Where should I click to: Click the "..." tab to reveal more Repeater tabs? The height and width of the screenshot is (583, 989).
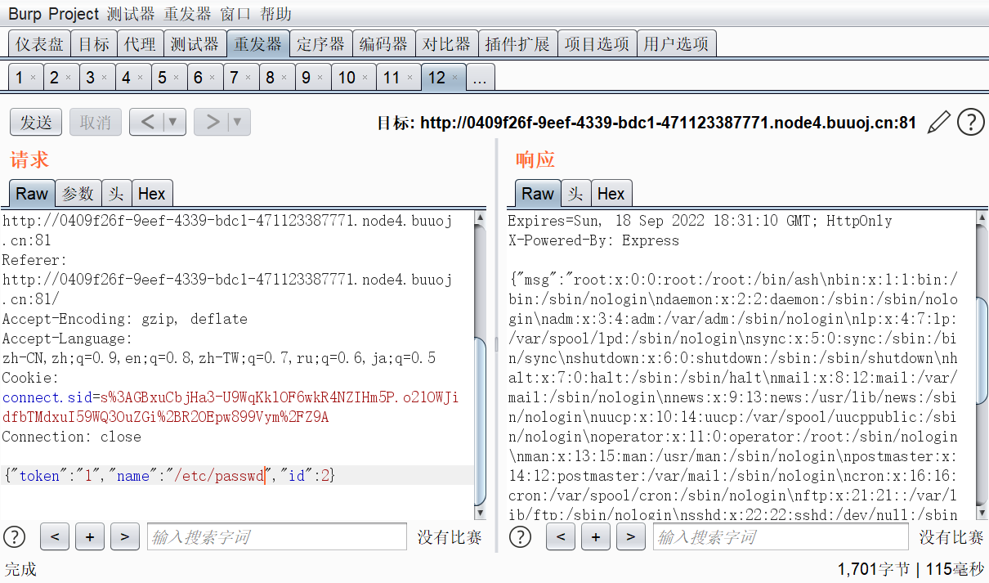480,76
